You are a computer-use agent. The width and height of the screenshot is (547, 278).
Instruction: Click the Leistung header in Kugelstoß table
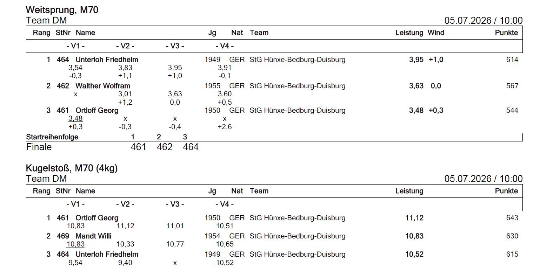pyautogui.click(x=409, y=191)
